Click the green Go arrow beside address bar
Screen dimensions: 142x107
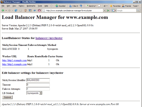(108, 11)
